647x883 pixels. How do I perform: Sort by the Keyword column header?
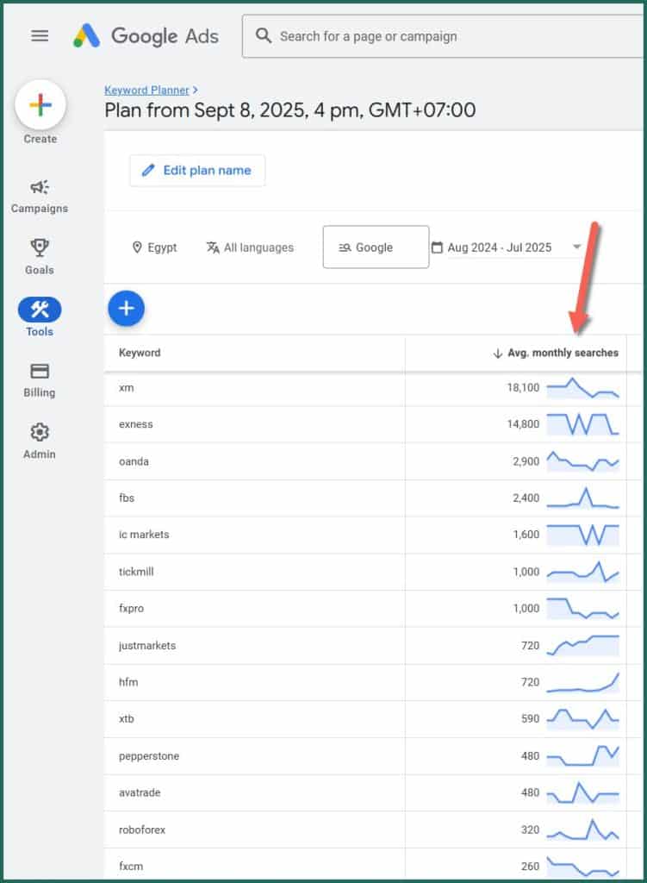pos(140,353)
